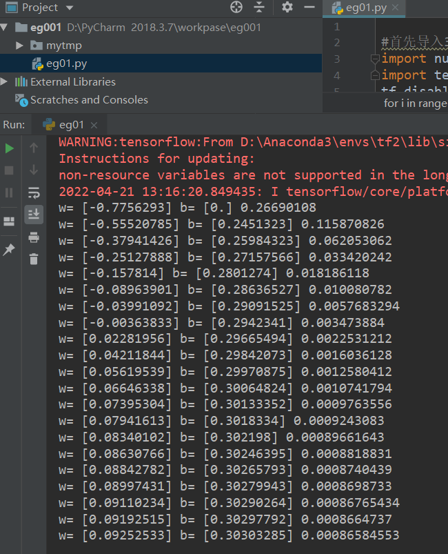Viewport: 448px width, 554px height.
Task: Click output line with 0.115870826
Action: (x=221, y=224)
